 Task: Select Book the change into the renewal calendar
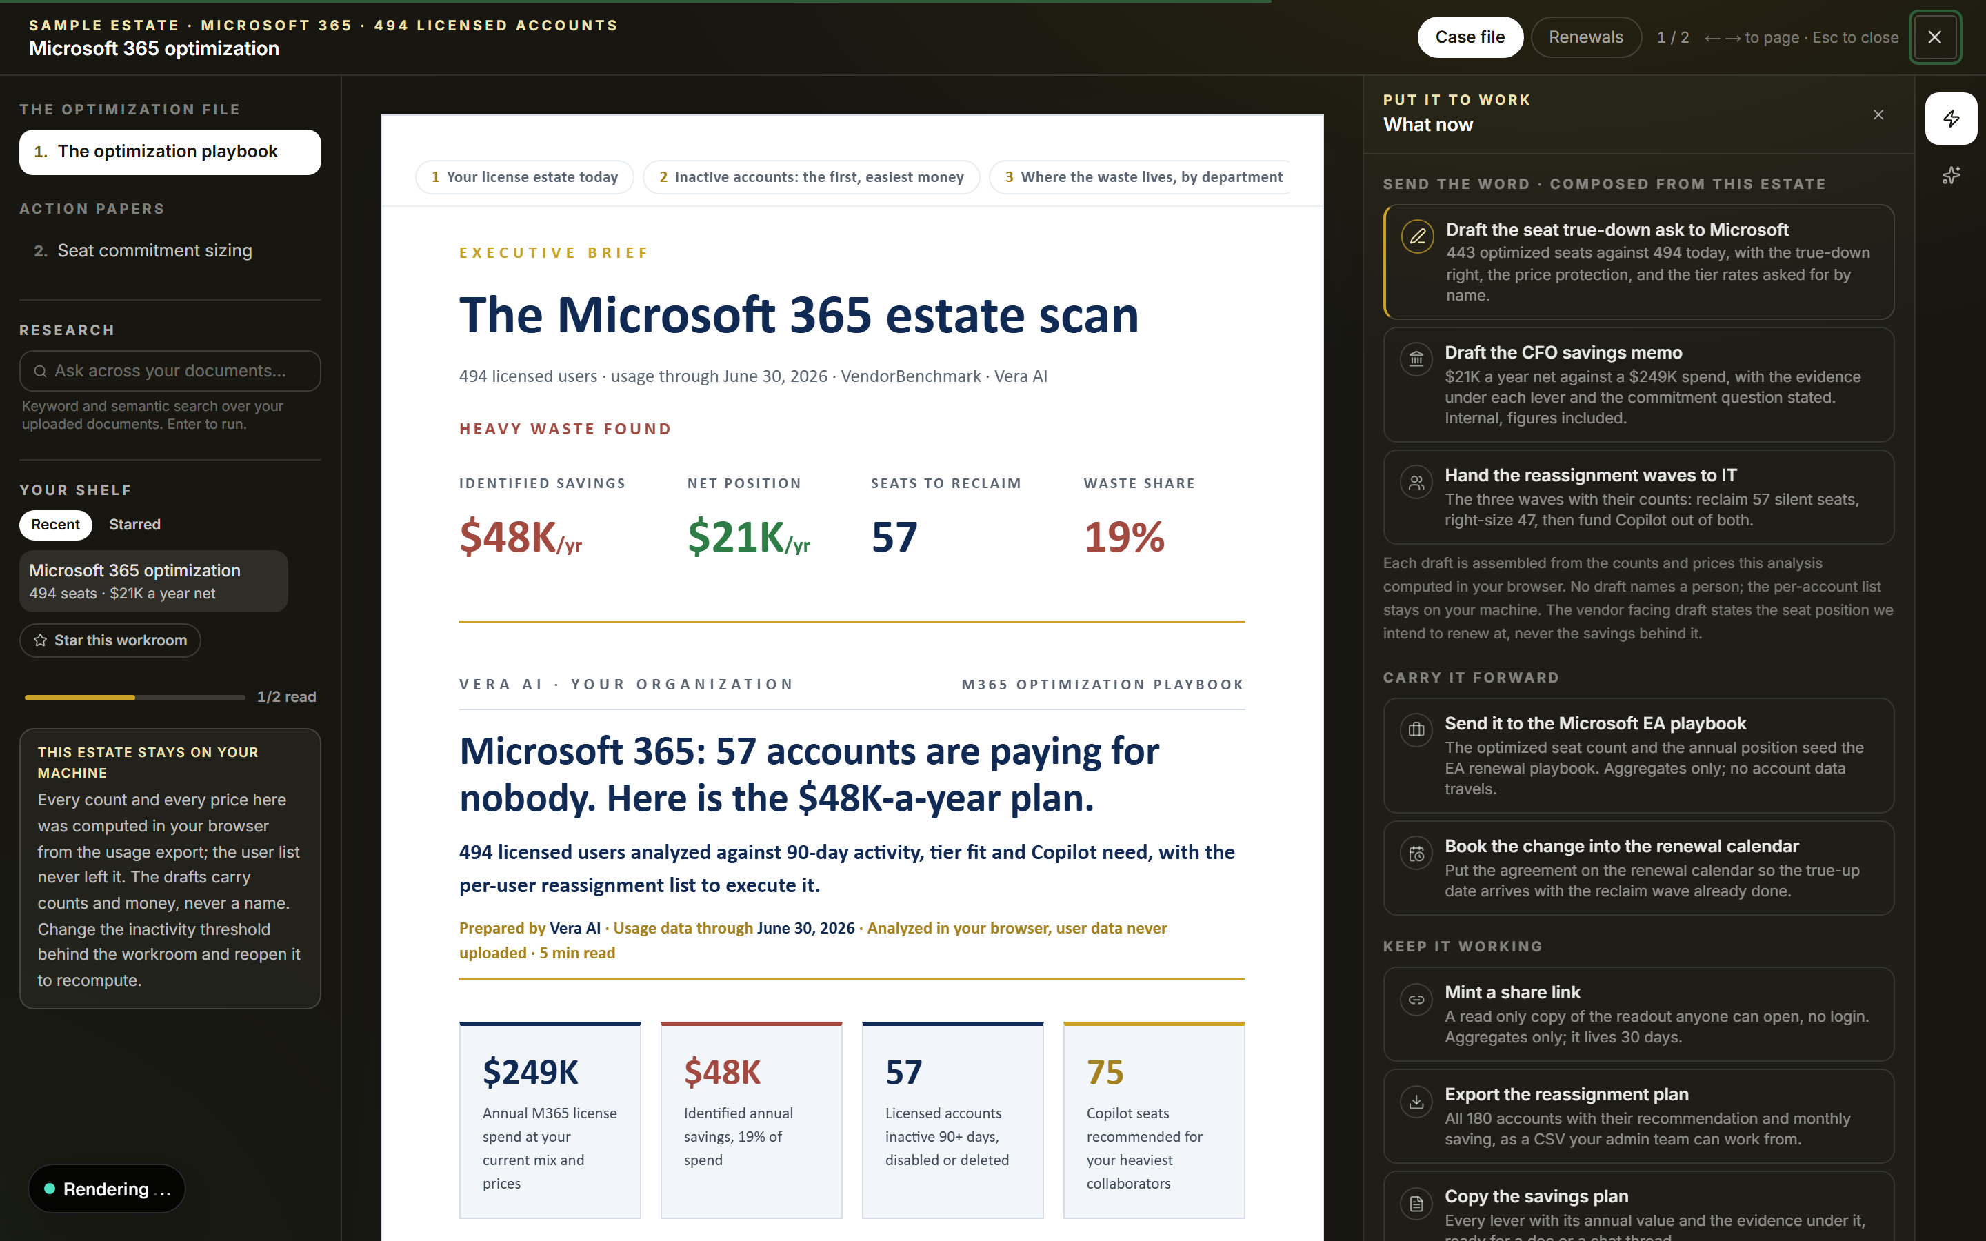coord(1639,869)
